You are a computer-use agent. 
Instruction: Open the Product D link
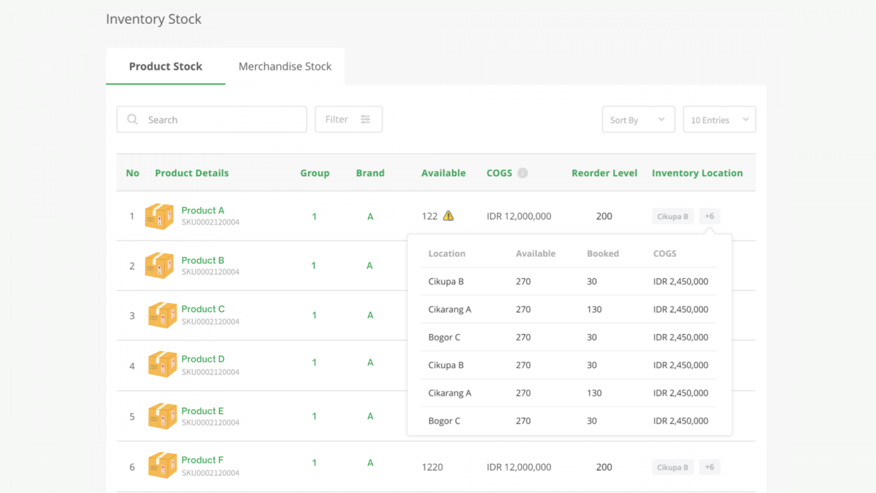click(x=202, y=359)
